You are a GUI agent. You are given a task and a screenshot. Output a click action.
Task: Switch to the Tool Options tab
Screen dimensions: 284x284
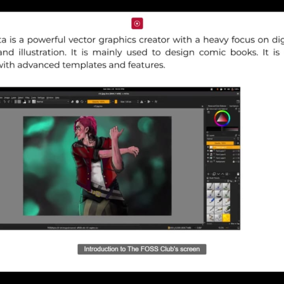(x=234, y=106)
